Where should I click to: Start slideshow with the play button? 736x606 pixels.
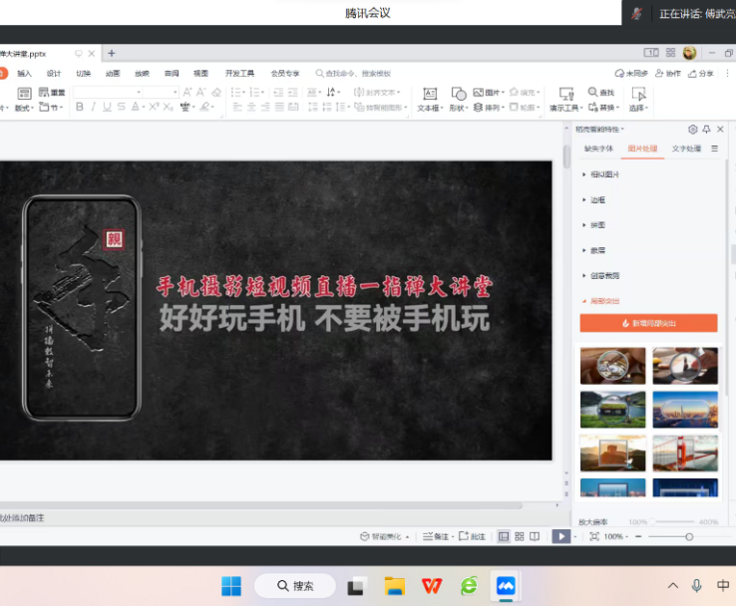(560, 536)
